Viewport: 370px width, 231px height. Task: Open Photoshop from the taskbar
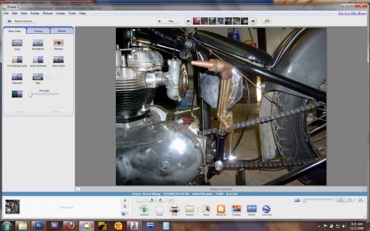click(38, 226)
